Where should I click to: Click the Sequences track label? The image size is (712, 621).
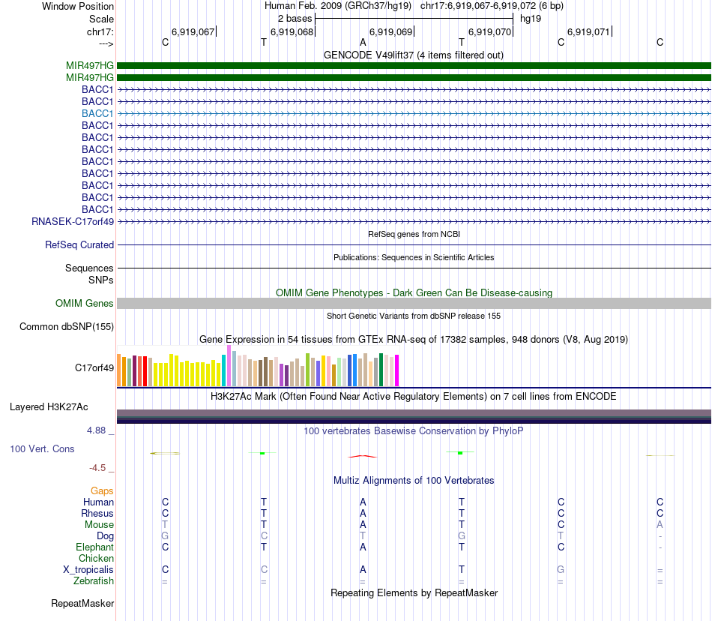tap(89, 268)
